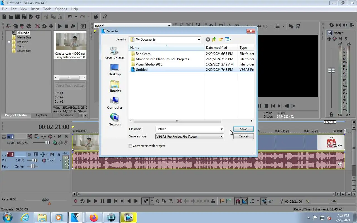Click Stop Preview icon in Project Media toolbar

click(x=66, y=26)
